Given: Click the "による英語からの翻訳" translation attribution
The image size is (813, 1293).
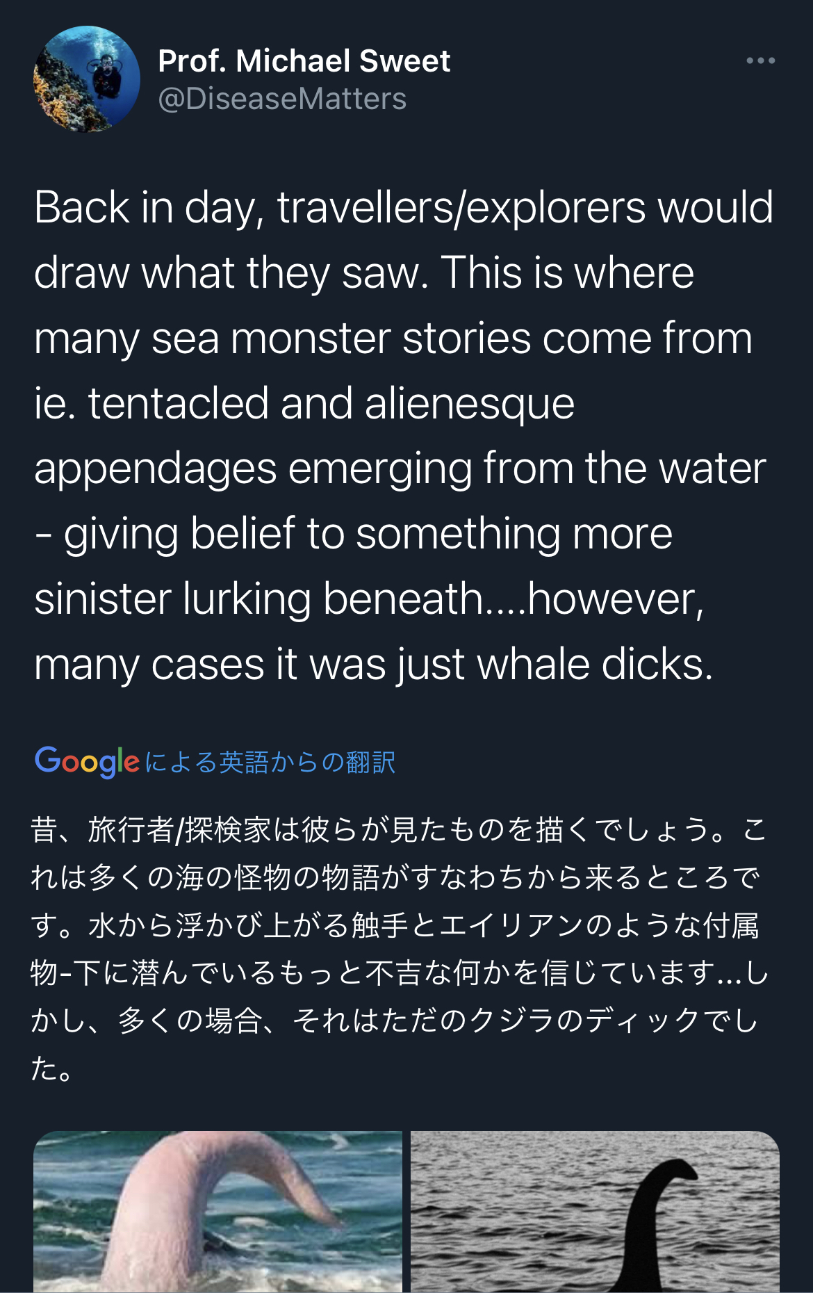Looking at the screenshot, I should coord(270,763).
